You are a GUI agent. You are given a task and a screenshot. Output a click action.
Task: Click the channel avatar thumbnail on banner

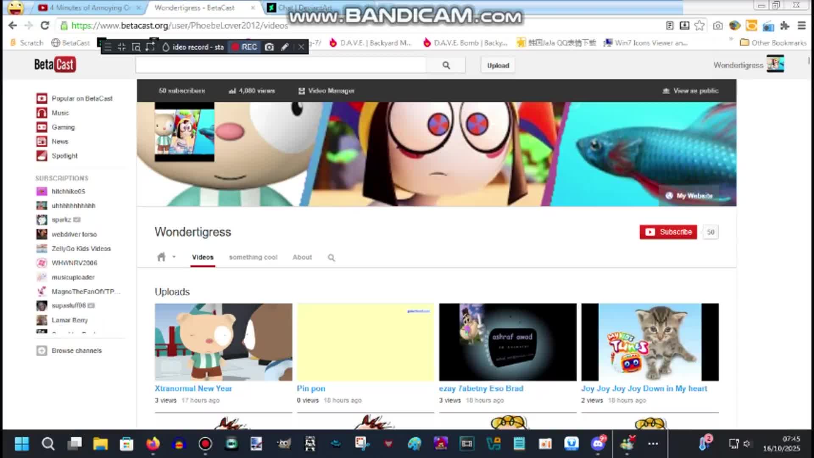tap(184, 132)
